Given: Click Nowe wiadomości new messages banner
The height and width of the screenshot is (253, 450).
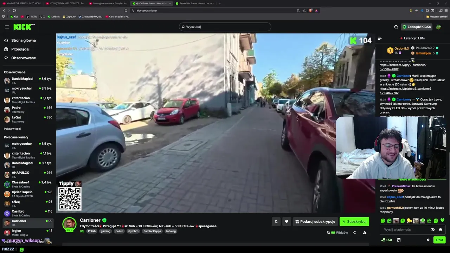Looking at the screenshot, I should point(412,180).
